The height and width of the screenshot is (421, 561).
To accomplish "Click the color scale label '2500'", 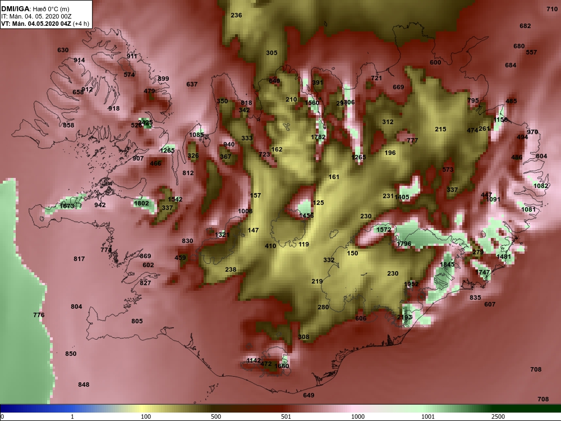I will 498,417.
